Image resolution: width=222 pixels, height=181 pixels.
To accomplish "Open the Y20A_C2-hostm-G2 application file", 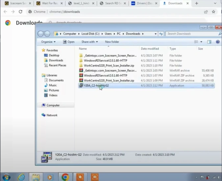I will point(96,86).
